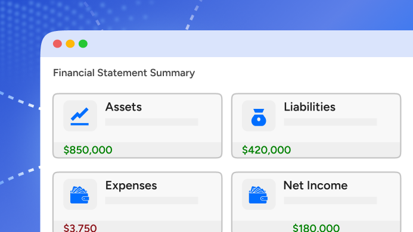Click the green maximize window button
The image size is (413, 232).
pos(83,43)
